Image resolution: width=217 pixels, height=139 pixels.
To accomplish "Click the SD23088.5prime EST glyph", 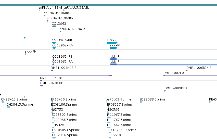I will tap(141, 102).
